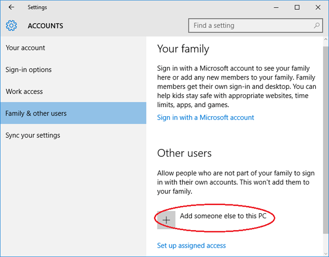Open the Work access page
Screen dimensions: 329x257
[24, 92]
